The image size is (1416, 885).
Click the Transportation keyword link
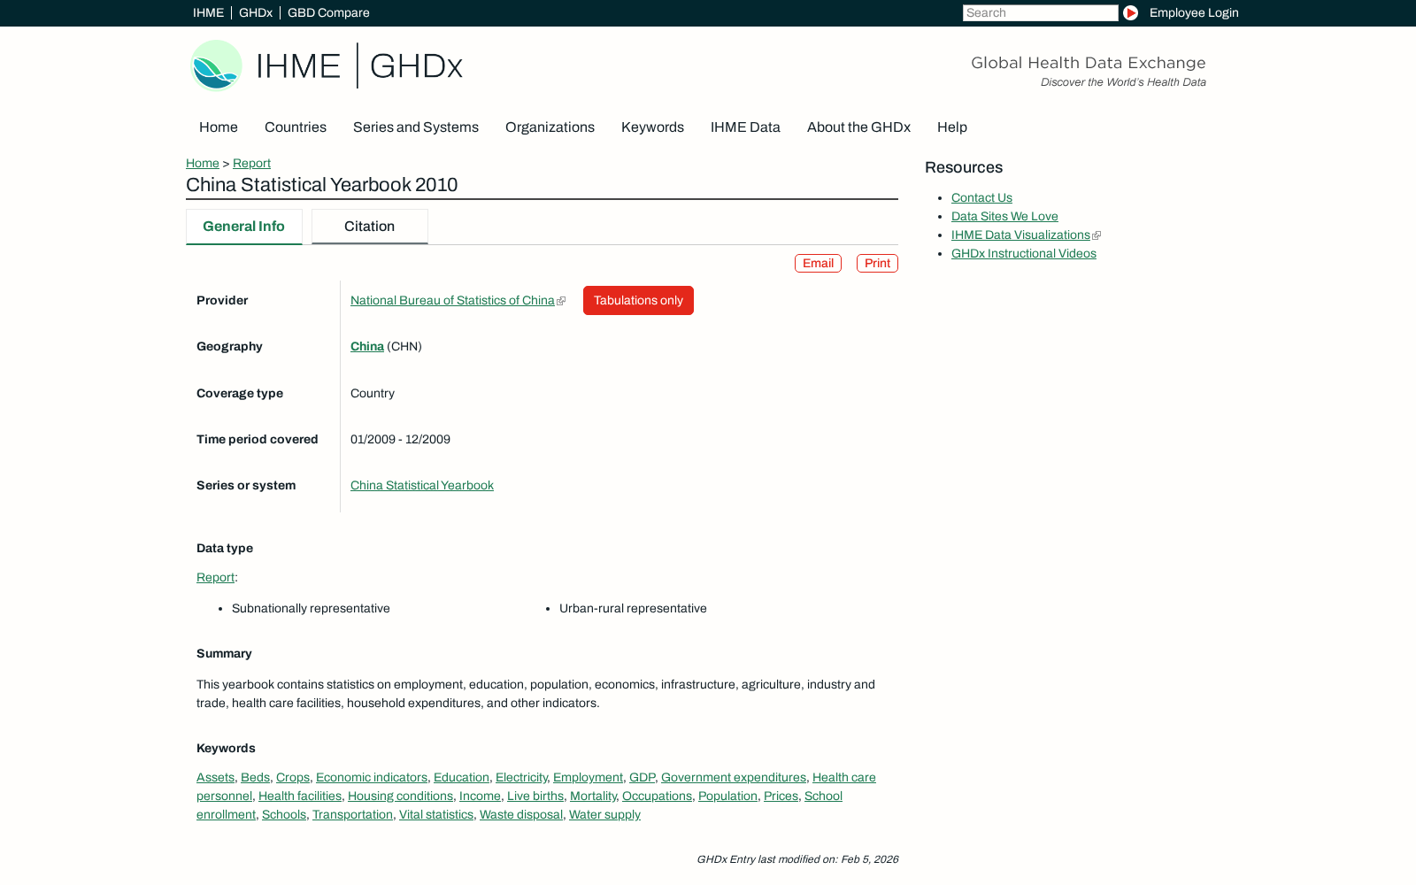352,814
